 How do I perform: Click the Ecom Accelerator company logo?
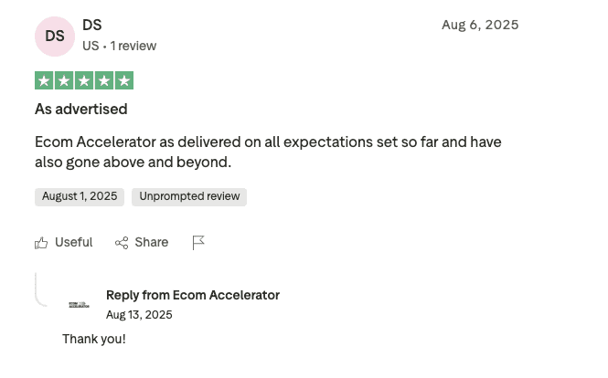(80, 305)
